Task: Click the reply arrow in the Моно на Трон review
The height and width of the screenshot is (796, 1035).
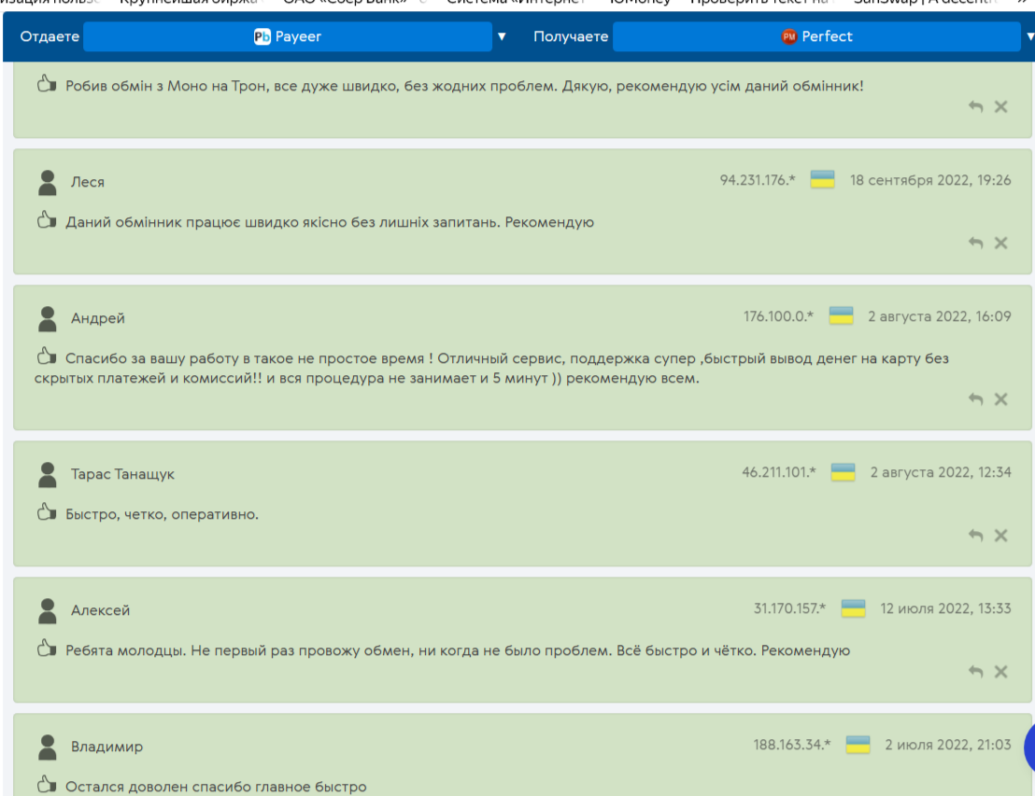Action: tap(976, 106)
